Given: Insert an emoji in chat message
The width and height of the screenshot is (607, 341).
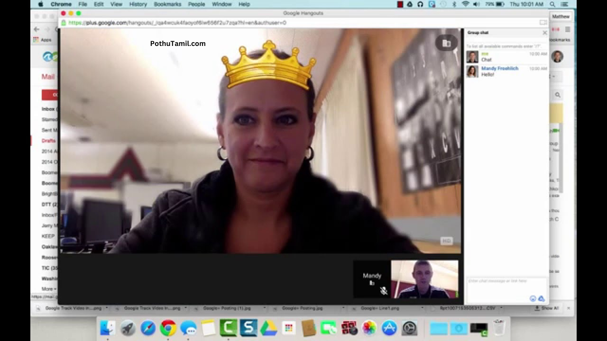Looking at the screenshot, I should tap(533, 298).
